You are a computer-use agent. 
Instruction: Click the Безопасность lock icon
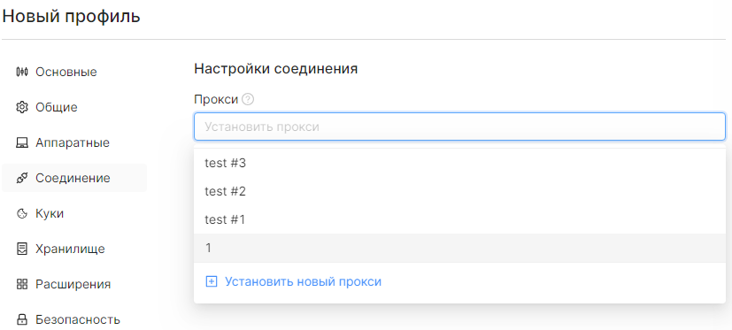[22, 319]
